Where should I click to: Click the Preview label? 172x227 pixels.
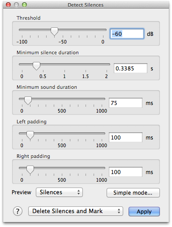(x=21, y=192)
